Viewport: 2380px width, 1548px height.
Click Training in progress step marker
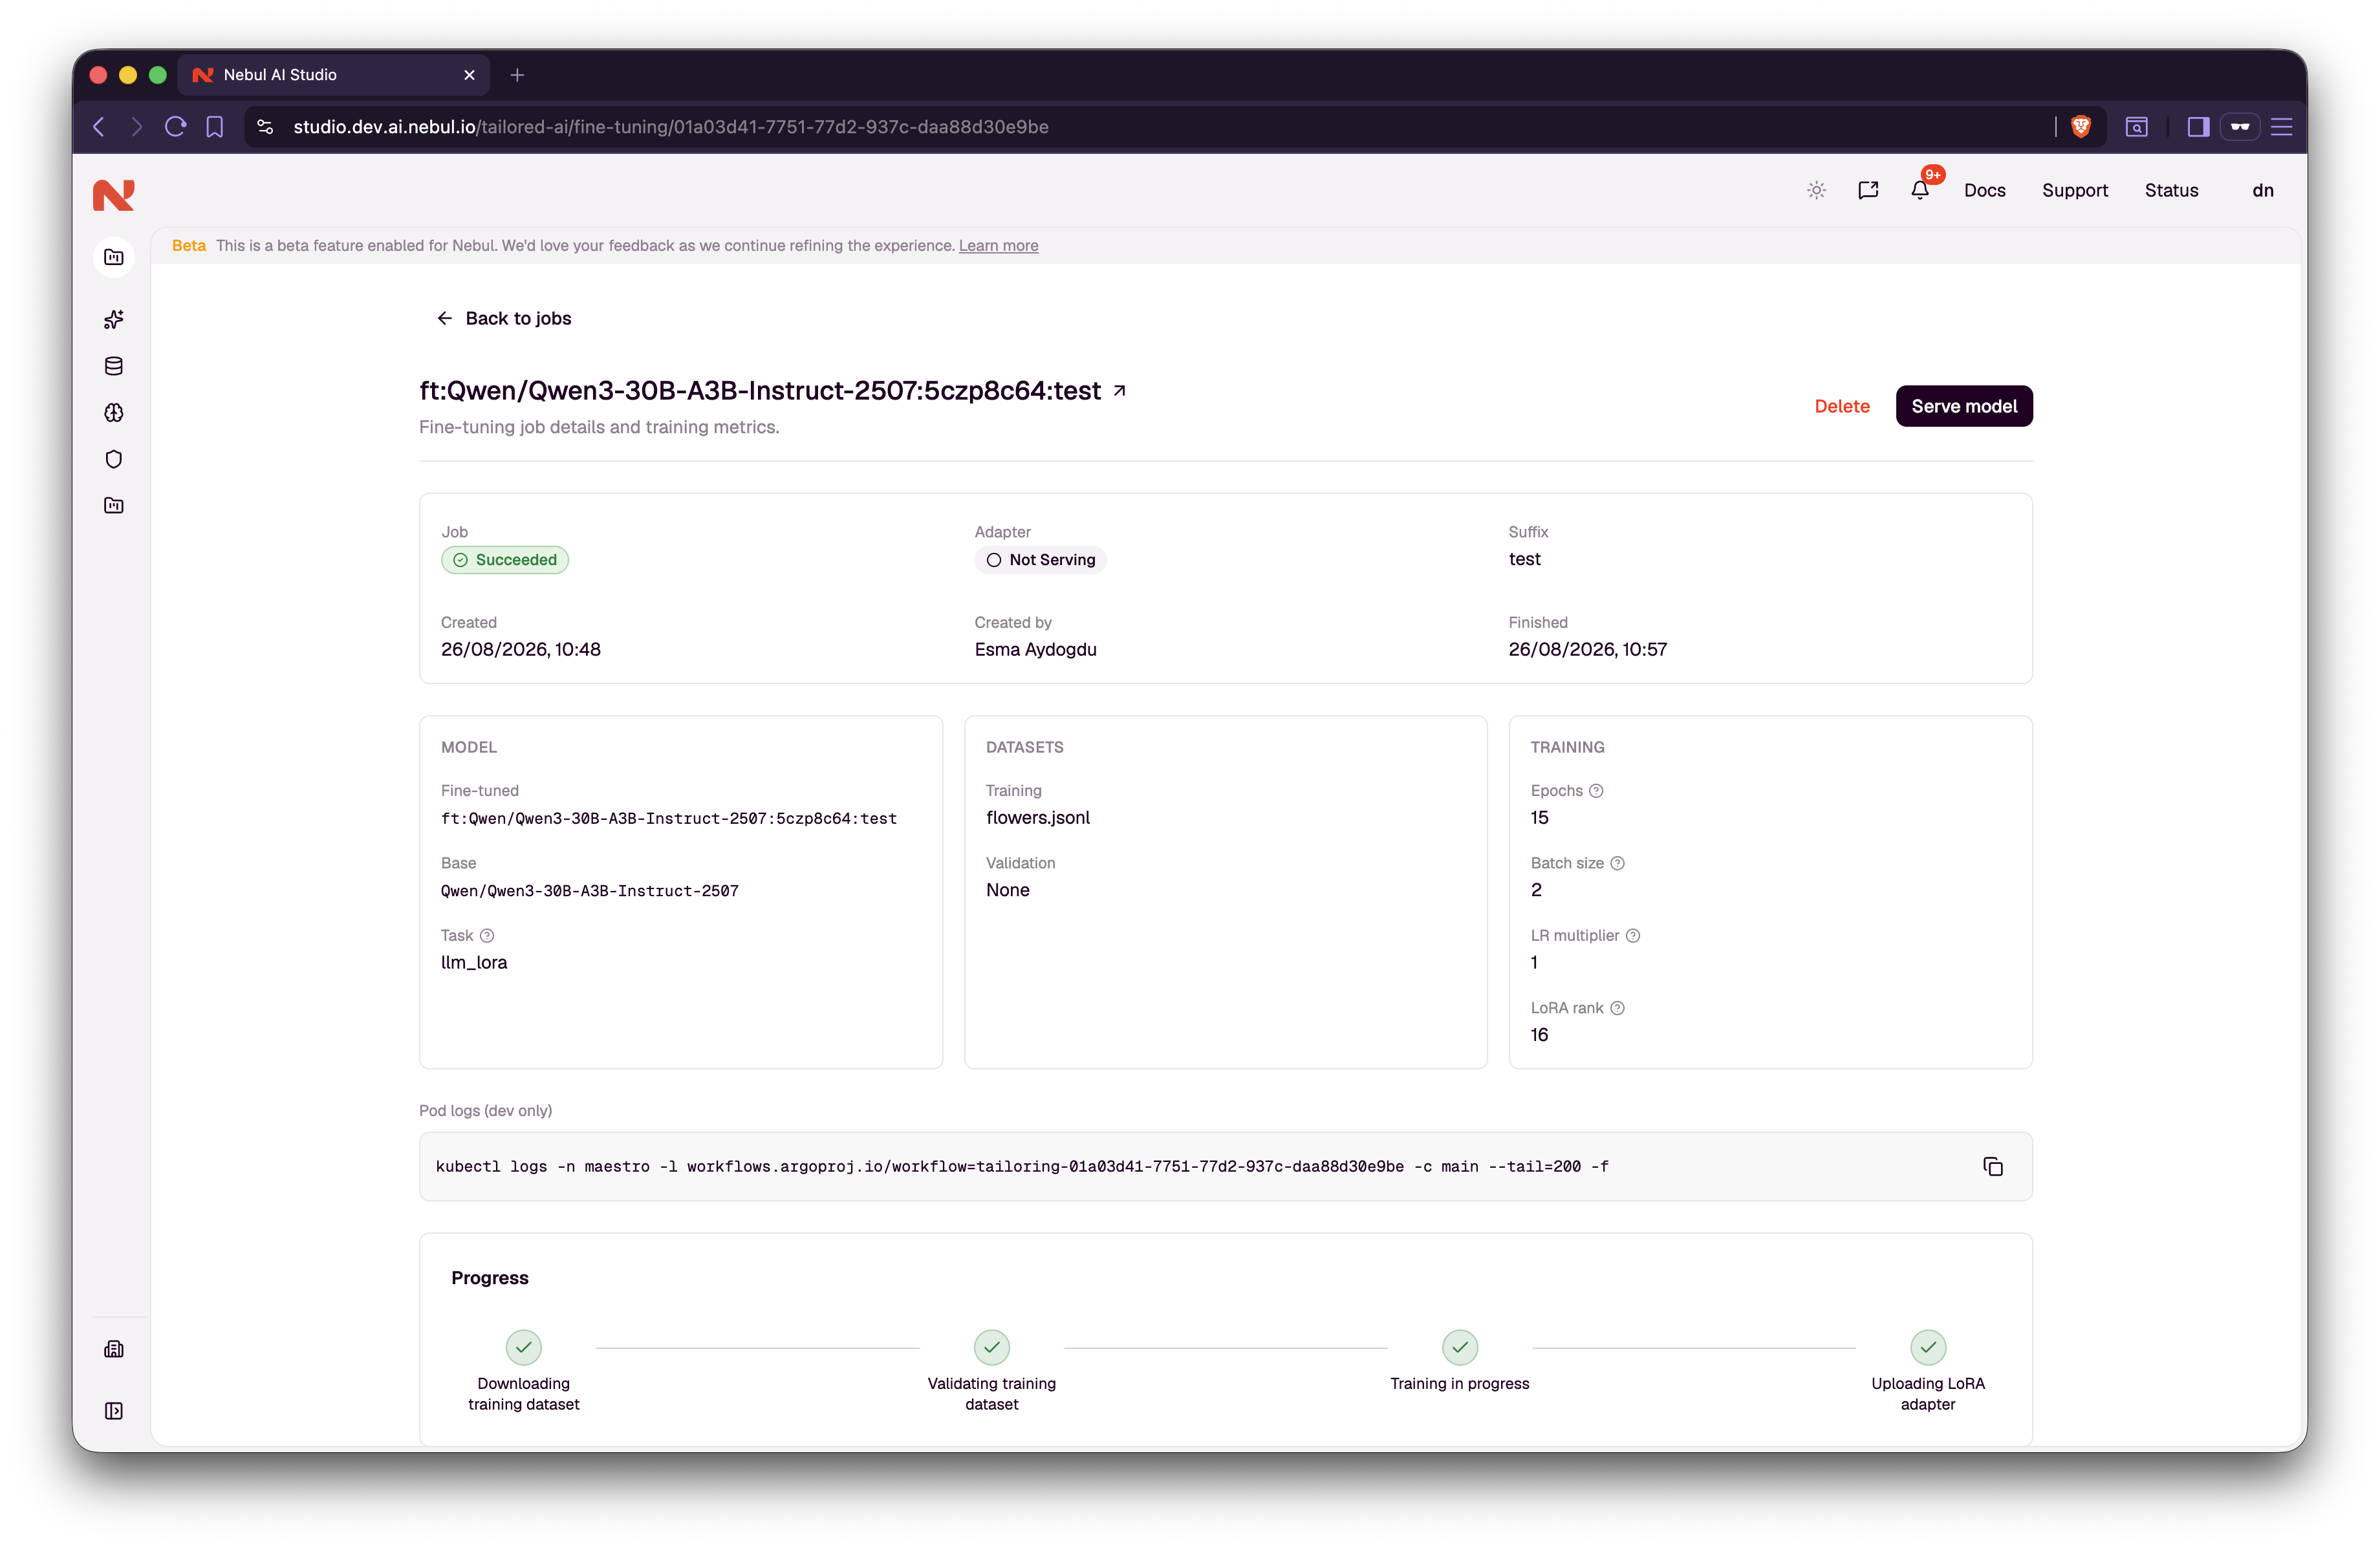[x=1459, y=1347]
